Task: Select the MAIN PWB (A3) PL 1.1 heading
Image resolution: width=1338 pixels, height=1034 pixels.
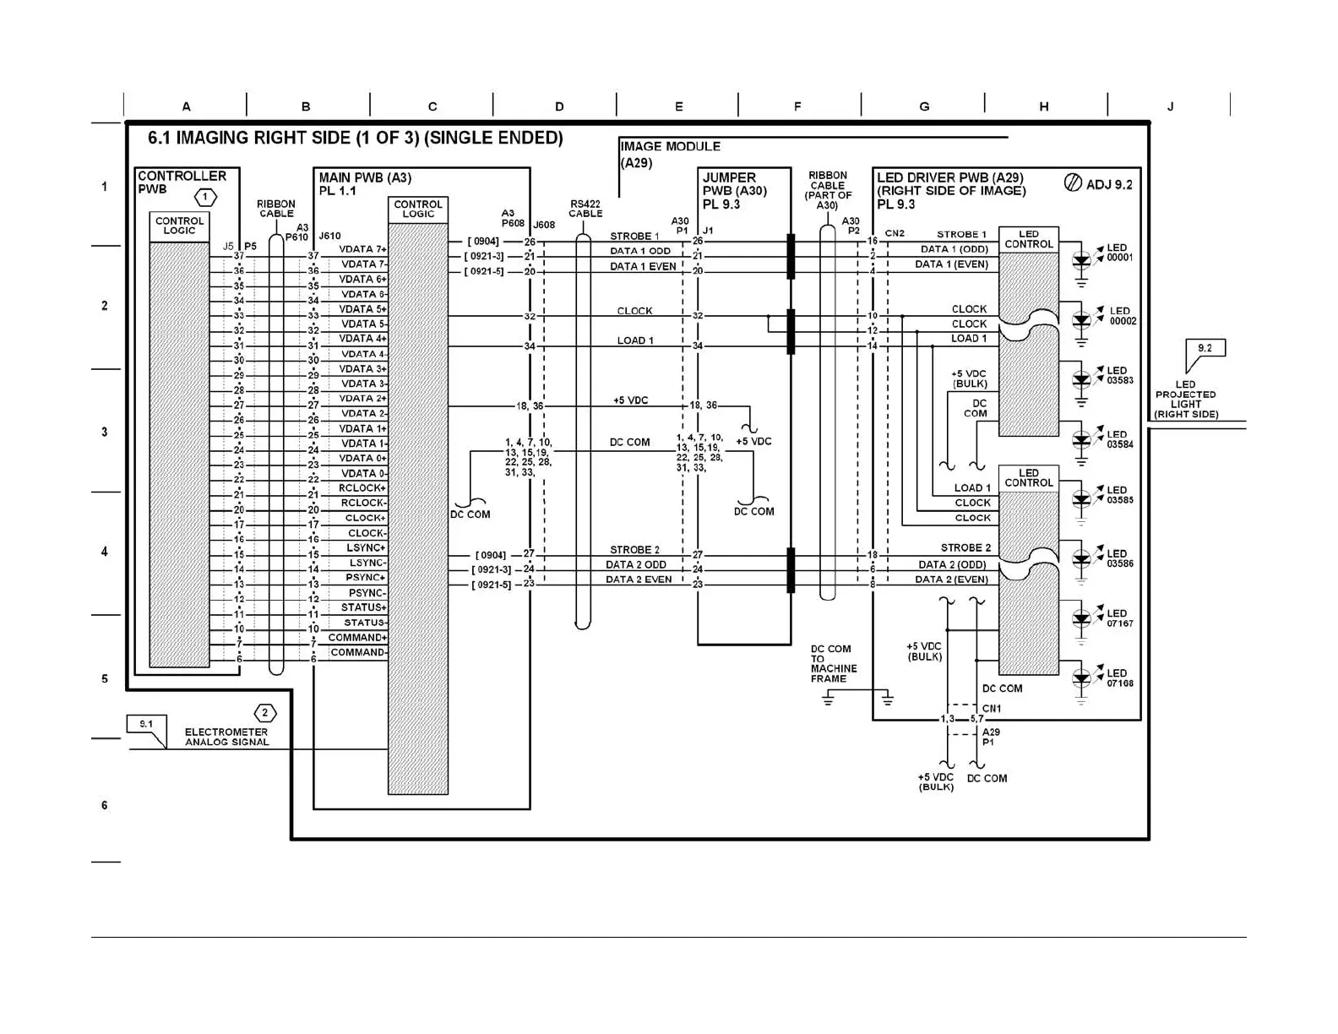Action: click(365, 184)
